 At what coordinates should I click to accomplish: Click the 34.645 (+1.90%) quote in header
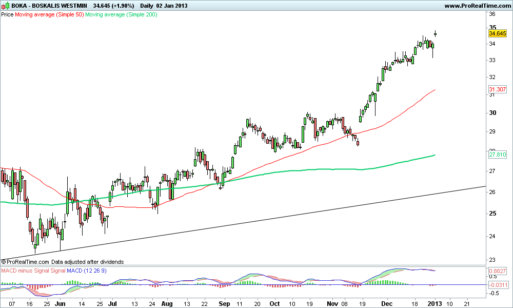(113, 6)
